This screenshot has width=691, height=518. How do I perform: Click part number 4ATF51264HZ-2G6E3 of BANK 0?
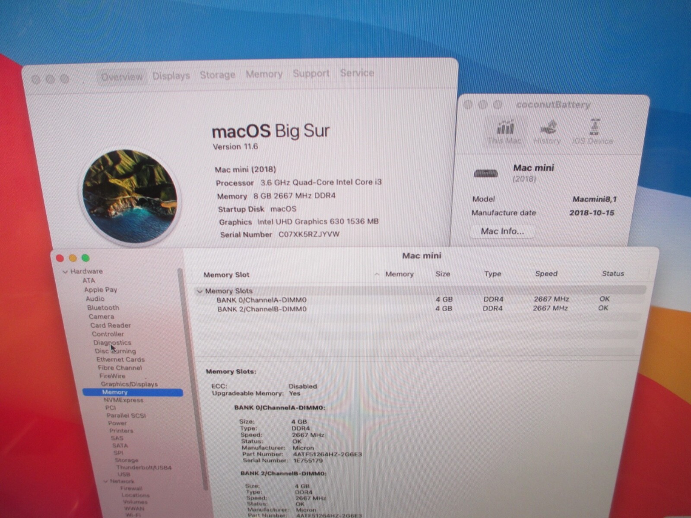pos(327,454)
